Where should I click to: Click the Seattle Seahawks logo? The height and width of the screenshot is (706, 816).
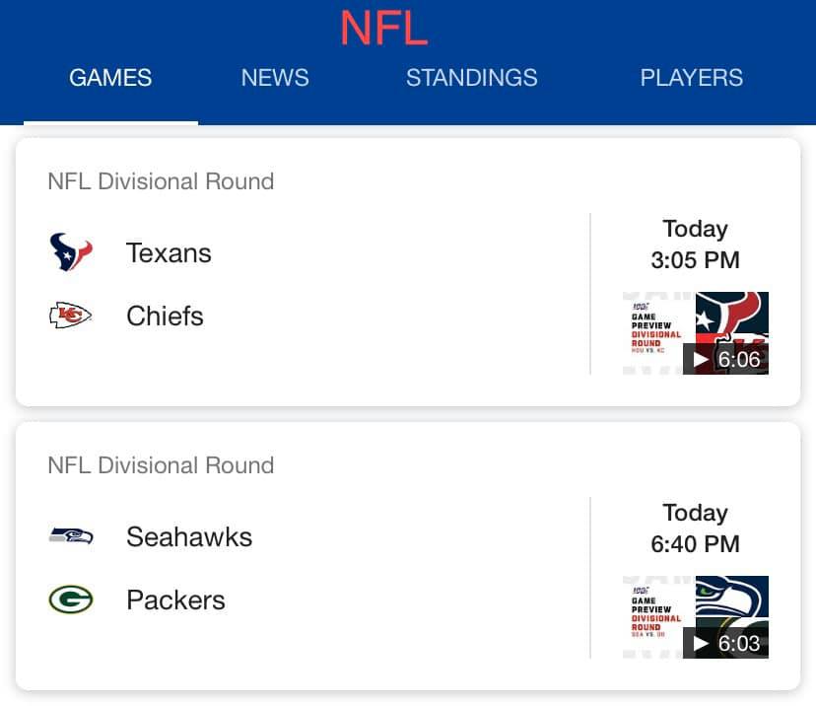click(x=71, y=535)
